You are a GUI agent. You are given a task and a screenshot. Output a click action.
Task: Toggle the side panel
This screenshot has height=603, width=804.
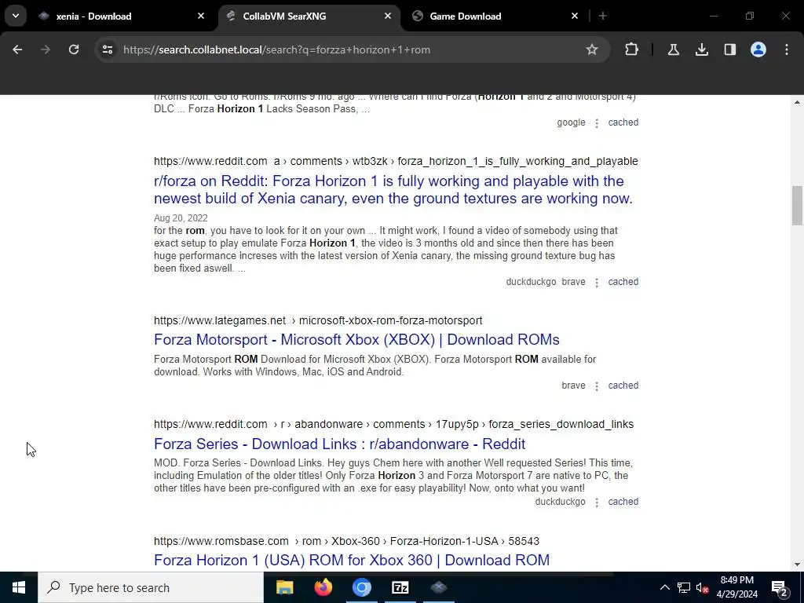tap(729, 49)
